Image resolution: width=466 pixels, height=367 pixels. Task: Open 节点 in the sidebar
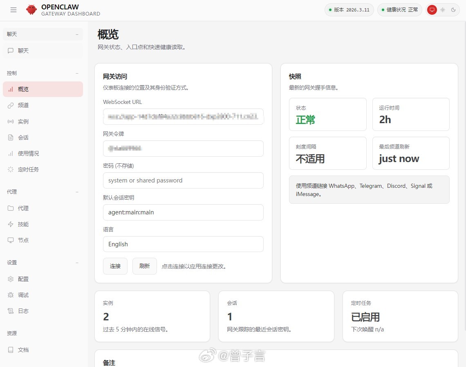click(43, 240)
